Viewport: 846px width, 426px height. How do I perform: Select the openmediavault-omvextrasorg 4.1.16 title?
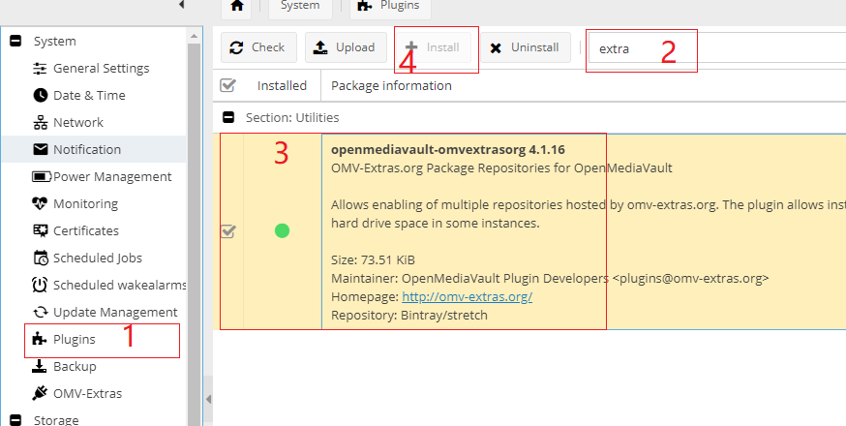point(448,149)
